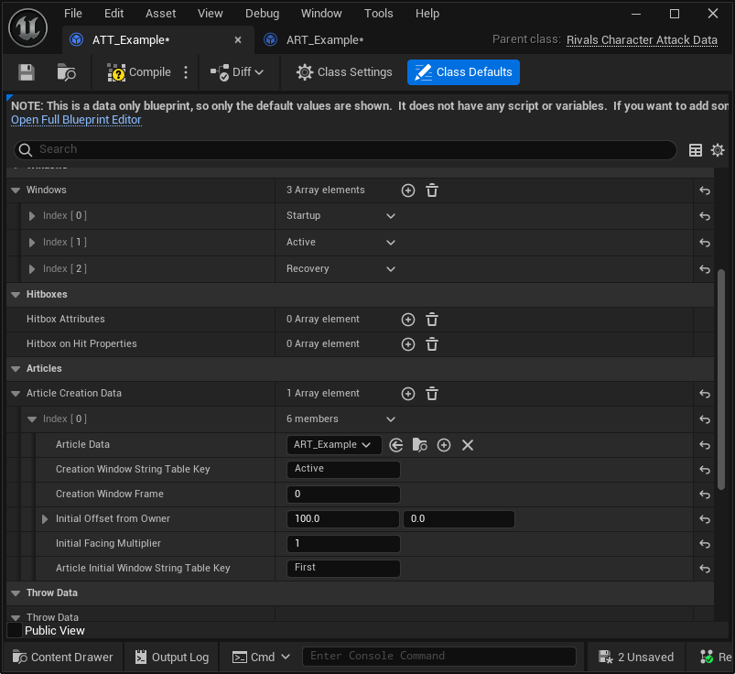The width and height of the screenshot is (735, 674).
Task: Expand Initial Offset from Owner
Action: coord(45,519)
